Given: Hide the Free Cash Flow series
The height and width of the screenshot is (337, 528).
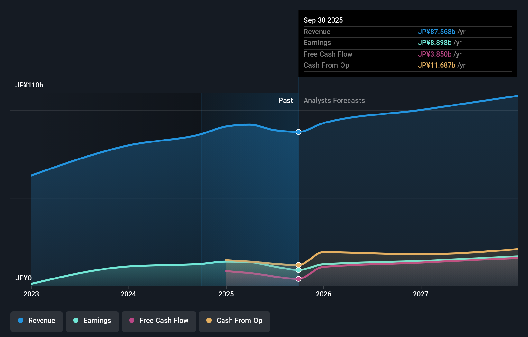Looking at the screenshot, I should coord(159,321).
